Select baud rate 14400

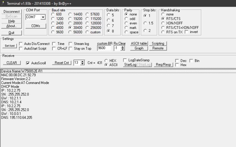70,14
